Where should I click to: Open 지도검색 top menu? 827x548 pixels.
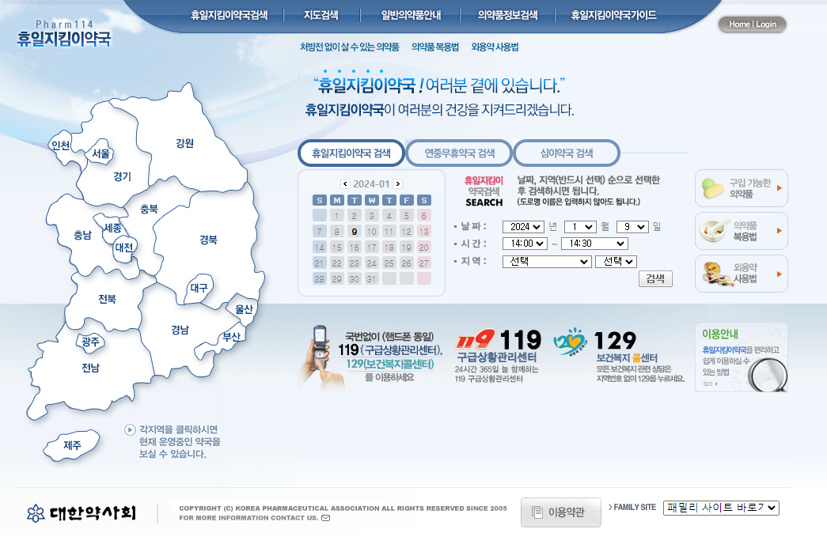coord(321,15)
